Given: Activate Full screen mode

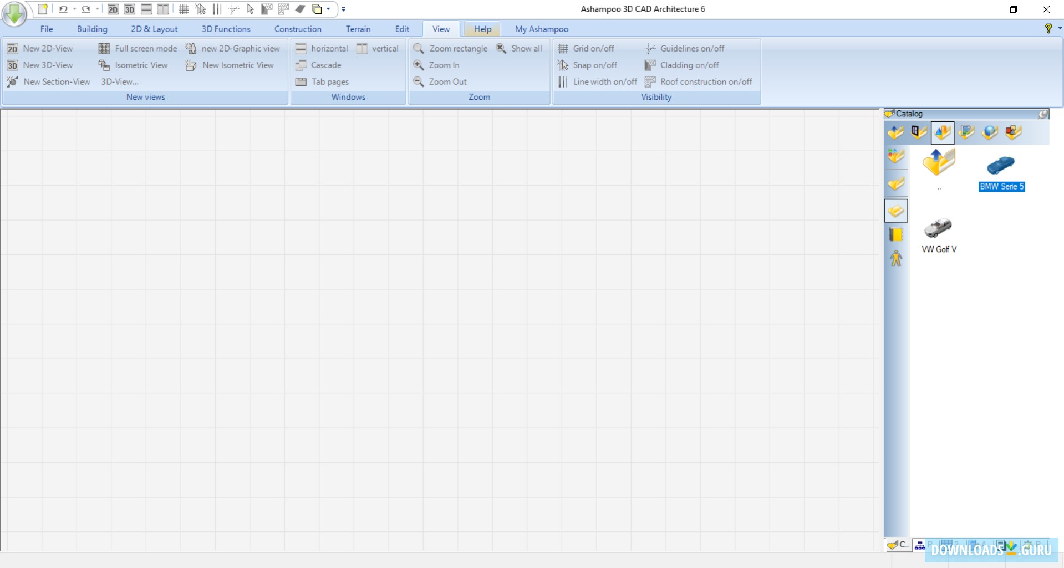Looking at the screenshot, I should [138, 48].
